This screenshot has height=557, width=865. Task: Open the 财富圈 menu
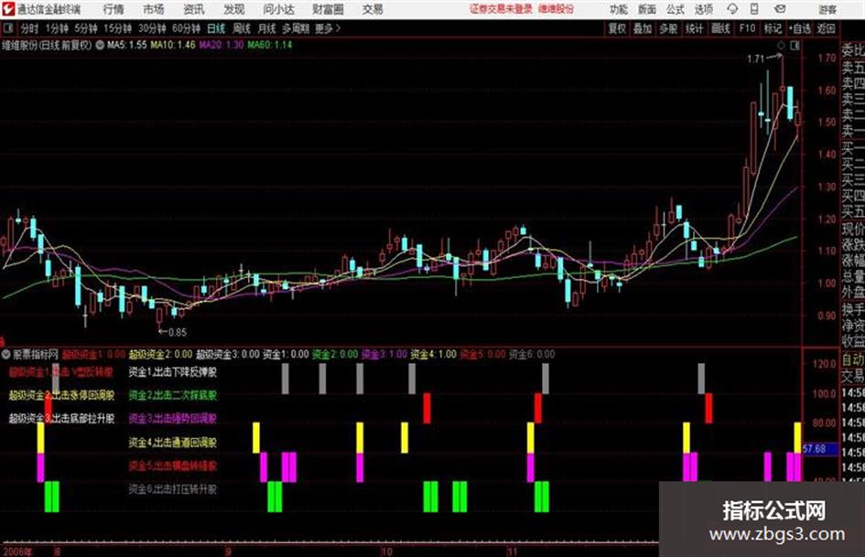tap(328, 9)
